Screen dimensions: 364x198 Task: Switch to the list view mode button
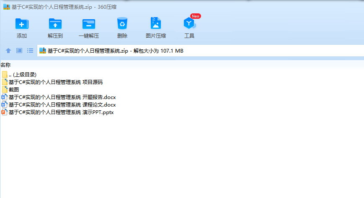coord(30,51)
